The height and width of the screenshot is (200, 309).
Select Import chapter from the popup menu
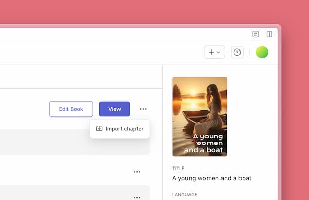click(119, 129)
